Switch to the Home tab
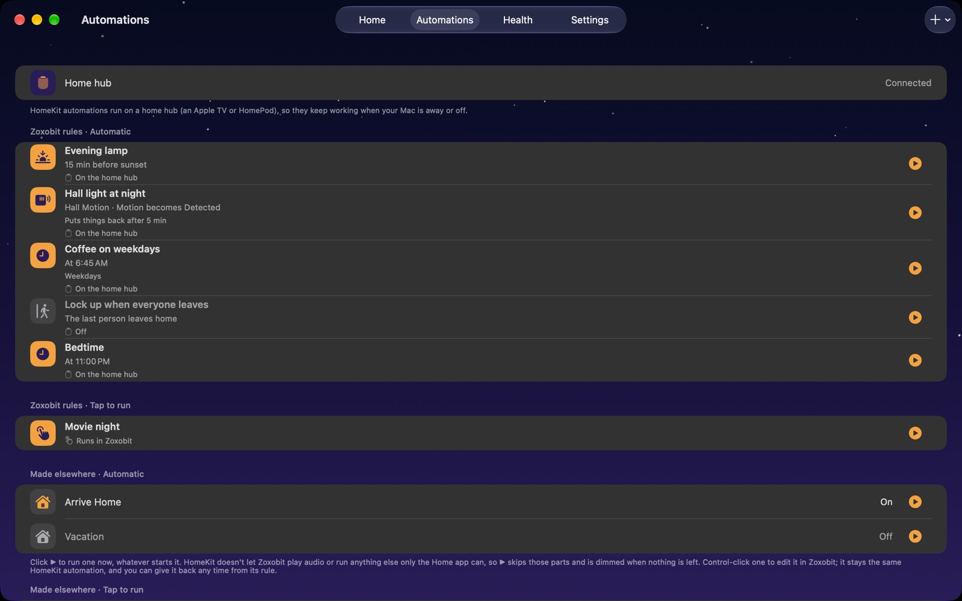The image size is (962, 601). click(372, 20)
